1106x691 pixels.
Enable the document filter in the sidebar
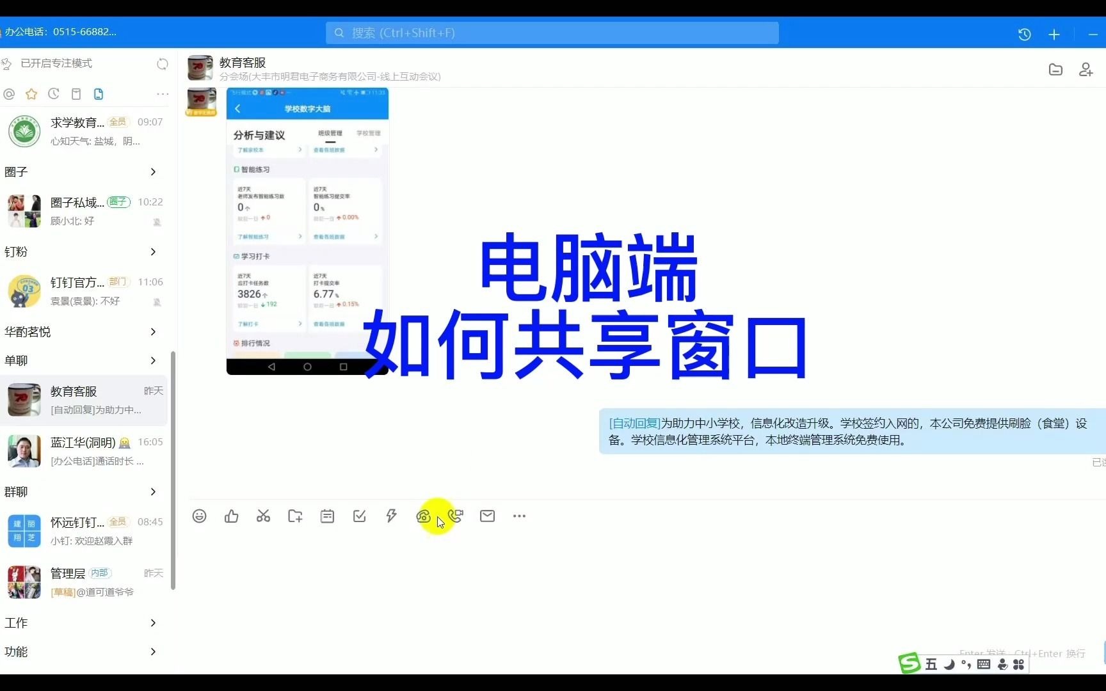coord(99,94)
